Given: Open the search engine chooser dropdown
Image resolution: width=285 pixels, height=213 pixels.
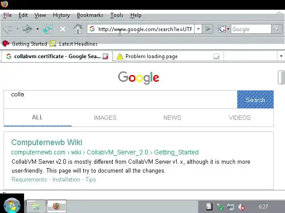Looking at the screenshot, I should [228, 29].
